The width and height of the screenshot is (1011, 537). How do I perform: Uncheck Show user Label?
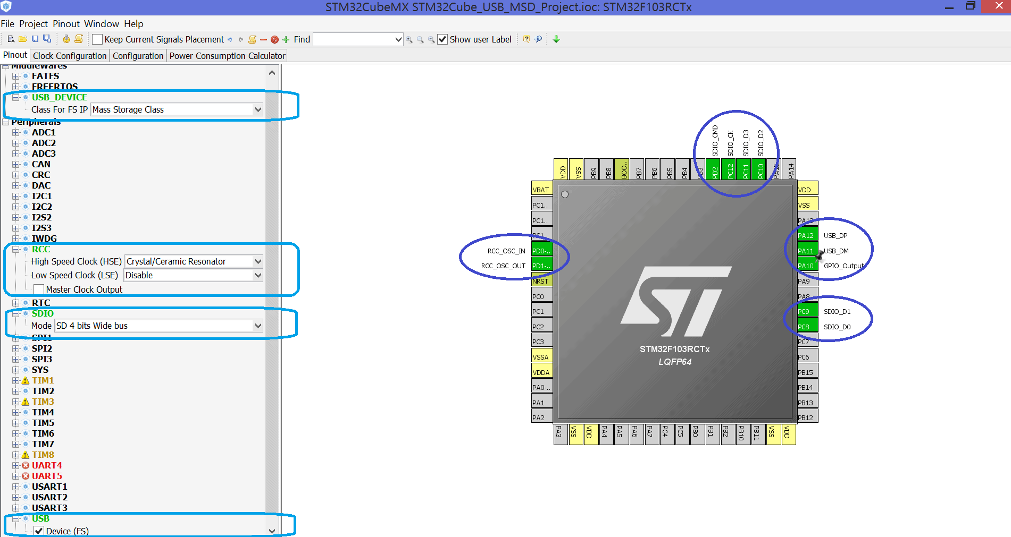pyautogui.click(x=442, y=39)
